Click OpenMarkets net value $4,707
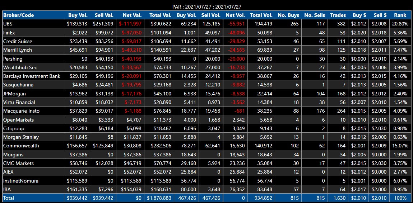The height and width of the screenshot is (203, 413). pyautogui.click(x=134, y=120)
